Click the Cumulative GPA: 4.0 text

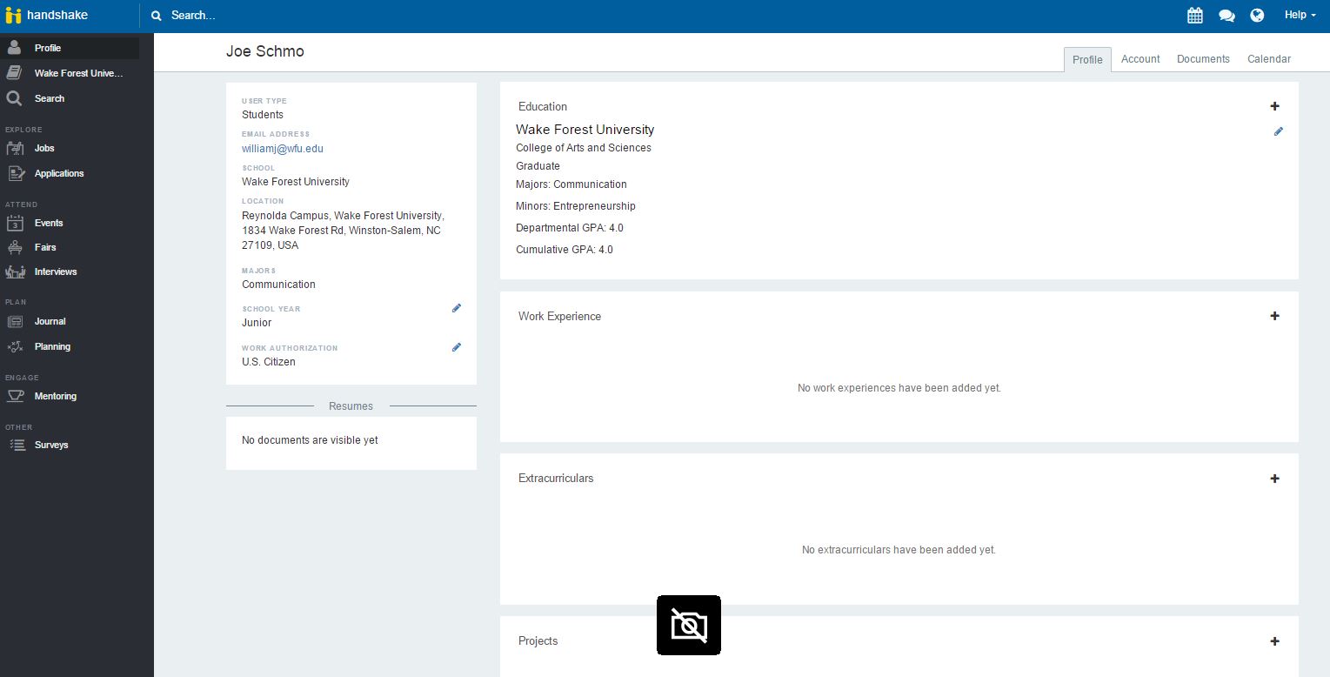(x=565, y=250)
